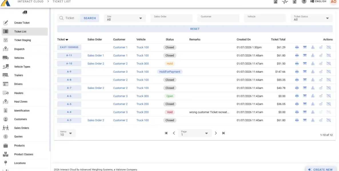Screen dimensions: 339x171
Task: Open help via the question mark icon
Action: coord(304,2)
